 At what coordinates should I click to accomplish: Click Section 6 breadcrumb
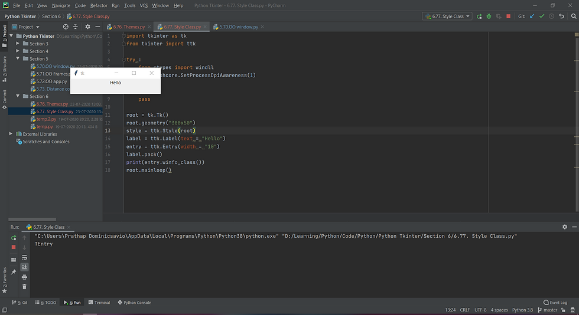click(x=51, y=17)
